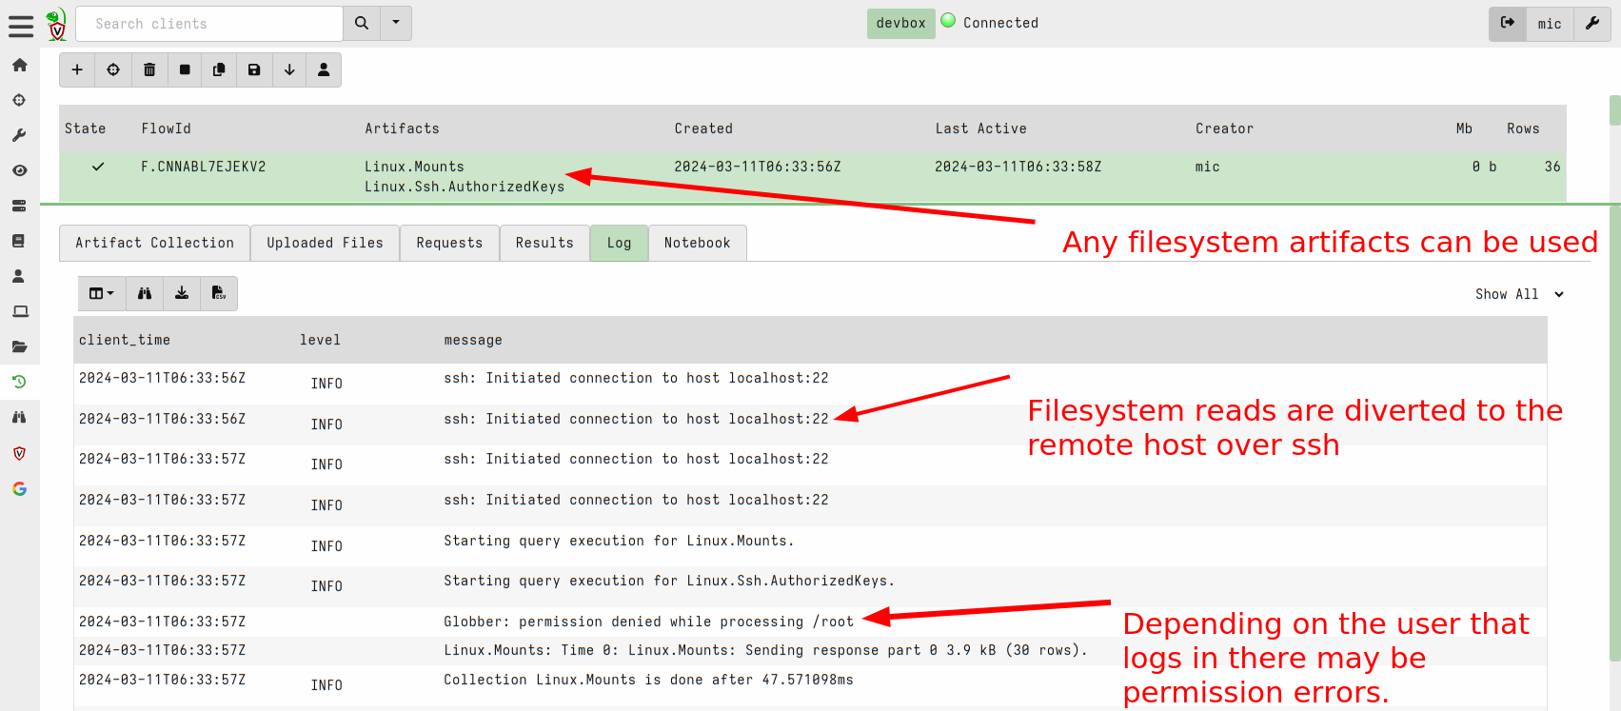1621x711 pixels.
Task: Click the trash icon to delete collection
Action: click(149, 69)
